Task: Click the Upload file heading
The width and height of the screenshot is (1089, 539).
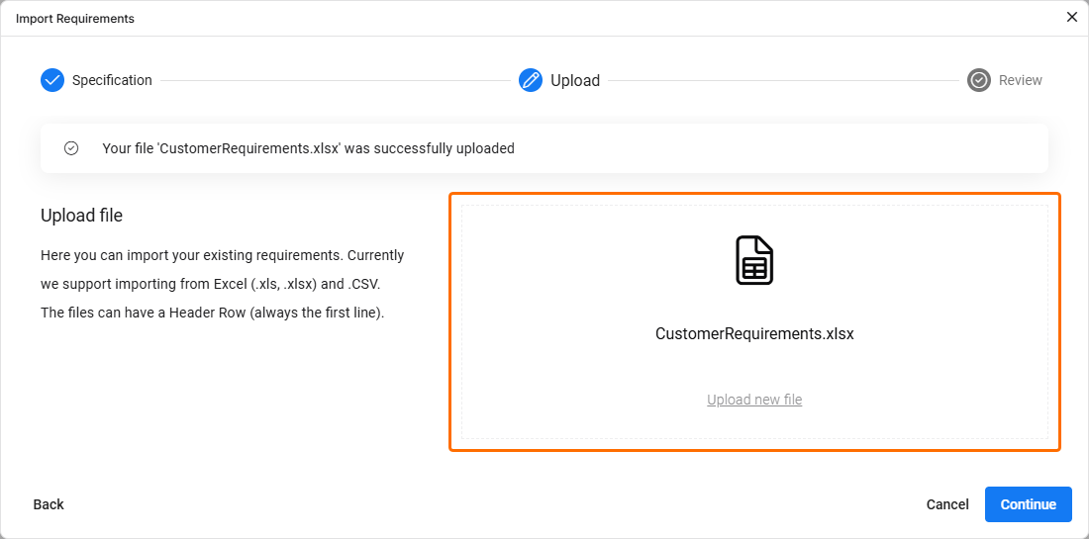Action: 81,215
